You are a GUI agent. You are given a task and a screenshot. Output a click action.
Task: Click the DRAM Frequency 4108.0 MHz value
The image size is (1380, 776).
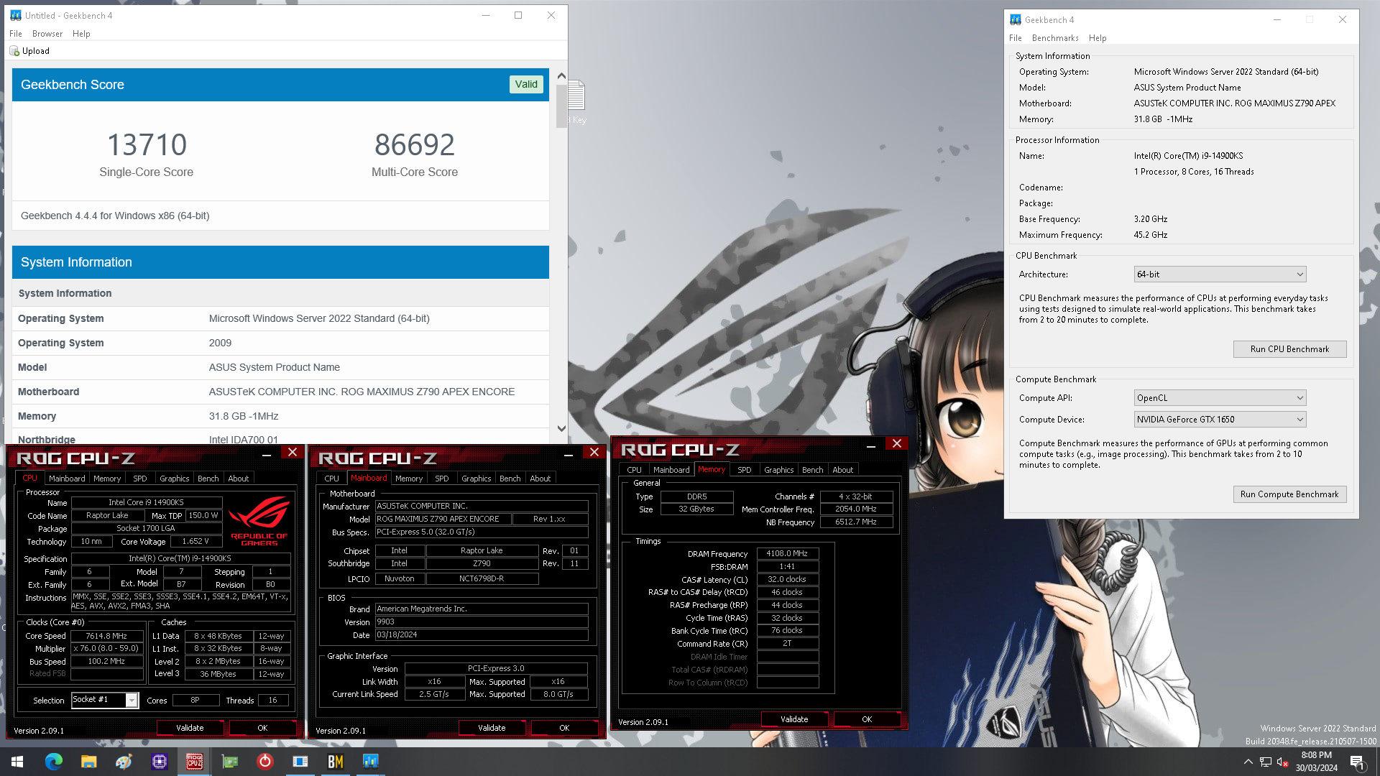[787, 554]
